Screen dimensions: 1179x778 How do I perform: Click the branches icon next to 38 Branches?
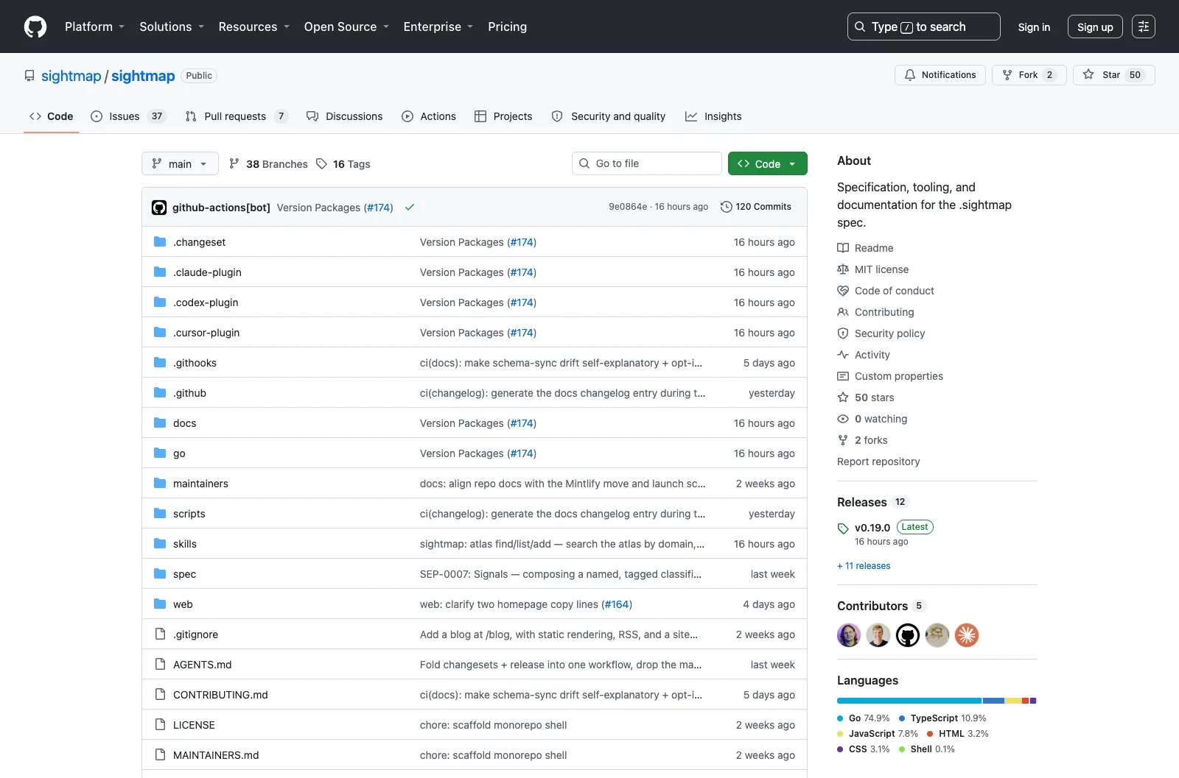(x=234, y=163)
